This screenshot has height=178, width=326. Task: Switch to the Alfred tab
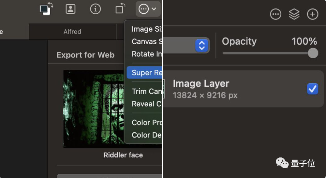tap(72, 32)
